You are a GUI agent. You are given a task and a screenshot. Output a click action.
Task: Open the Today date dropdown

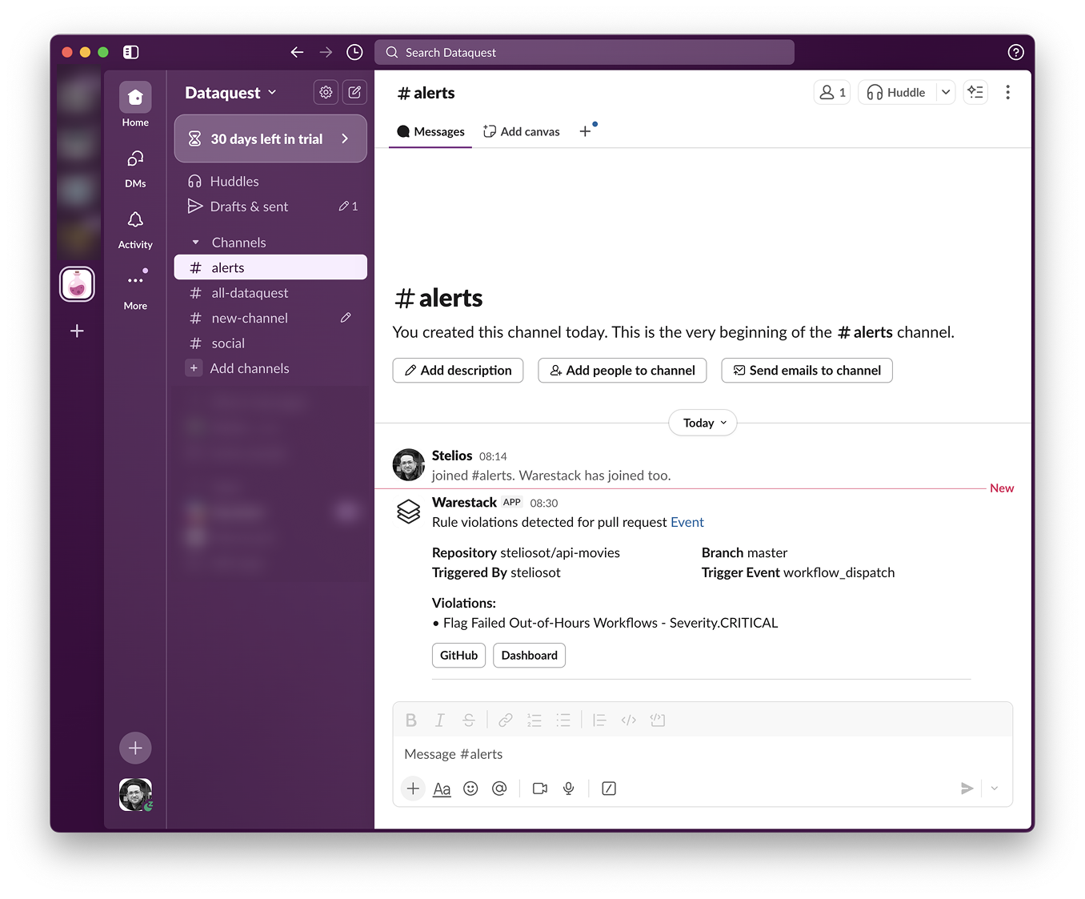[x=703, y=423]
